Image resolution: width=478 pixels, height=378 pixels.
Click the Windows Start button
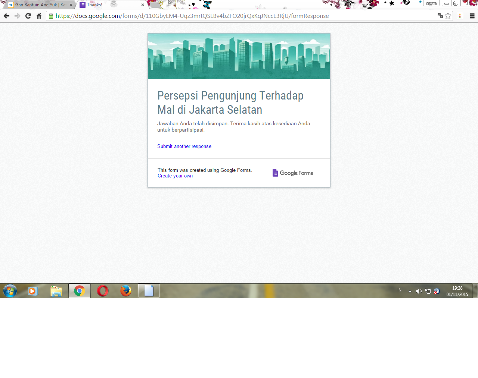(10, 291)
